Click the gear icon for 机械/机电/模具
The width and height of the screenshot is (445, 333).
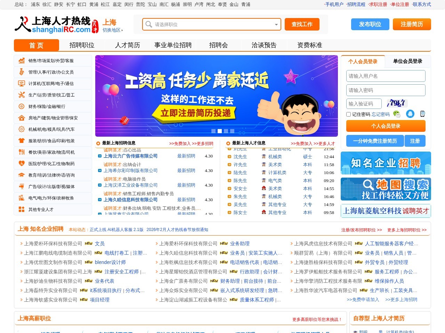pos(22,129)
